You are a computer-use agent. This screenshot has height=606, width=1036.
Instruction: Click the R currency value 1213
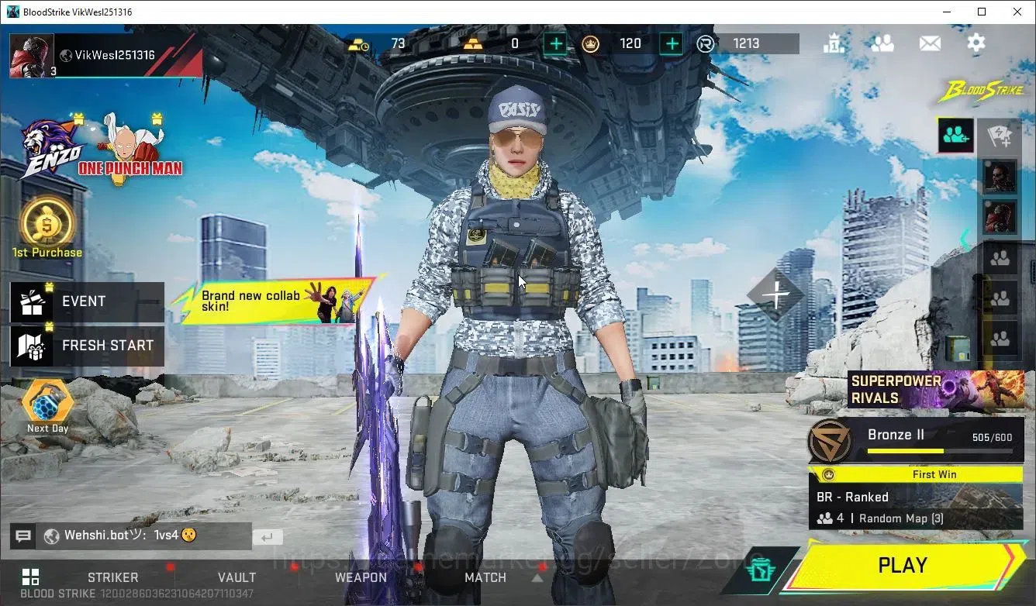[746, 44]
